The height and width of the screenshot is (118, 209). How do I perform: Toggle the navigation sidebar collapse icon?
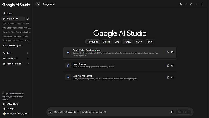[x=38, y=4]
